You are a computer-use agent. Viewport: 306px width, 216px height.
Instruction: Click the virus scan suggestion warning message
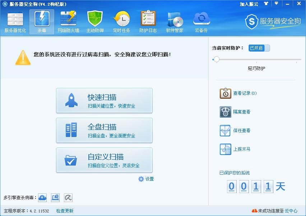pos(102,55)
